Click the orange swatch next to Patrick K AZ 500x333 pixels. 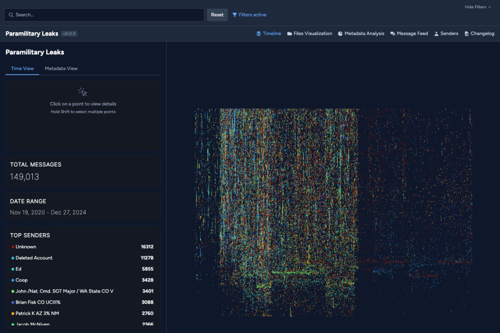tap(13, 314)
